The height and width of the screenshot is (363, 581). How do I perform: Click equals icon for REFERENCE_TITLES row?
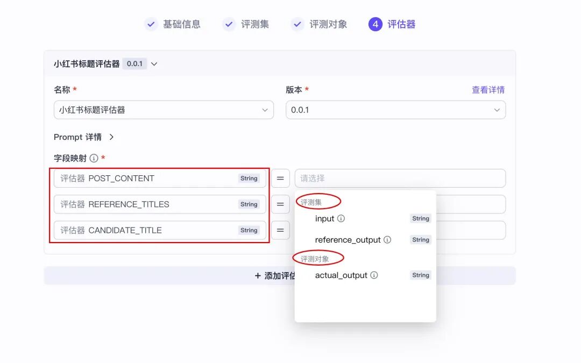click(280, 204)
